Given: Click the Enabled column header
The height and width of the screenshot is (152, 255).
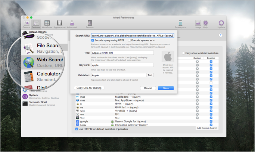Looking at the screenshot, I should click(211, 58).
